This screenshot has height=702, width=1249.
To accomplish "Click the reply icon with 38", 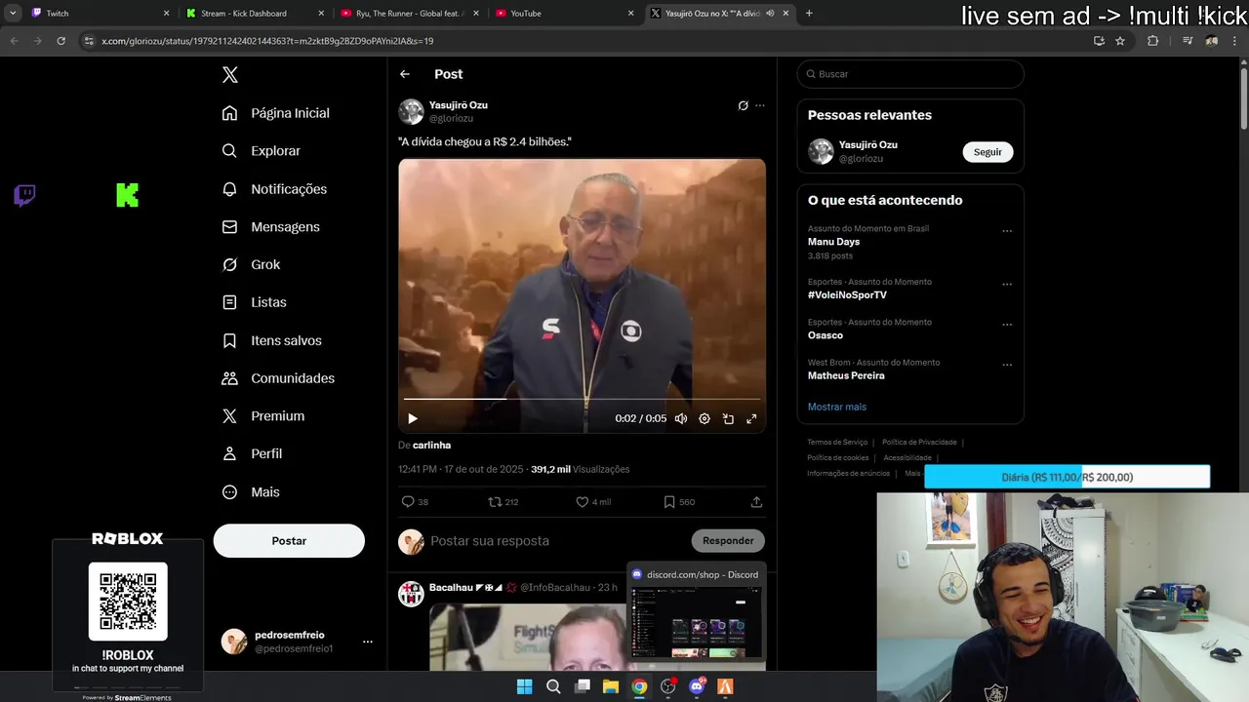I will coord(415,502).
